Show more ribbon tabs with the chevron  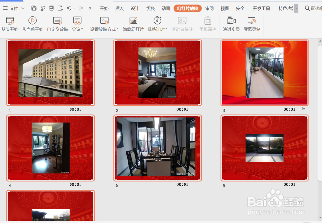(x=296, y=8)
